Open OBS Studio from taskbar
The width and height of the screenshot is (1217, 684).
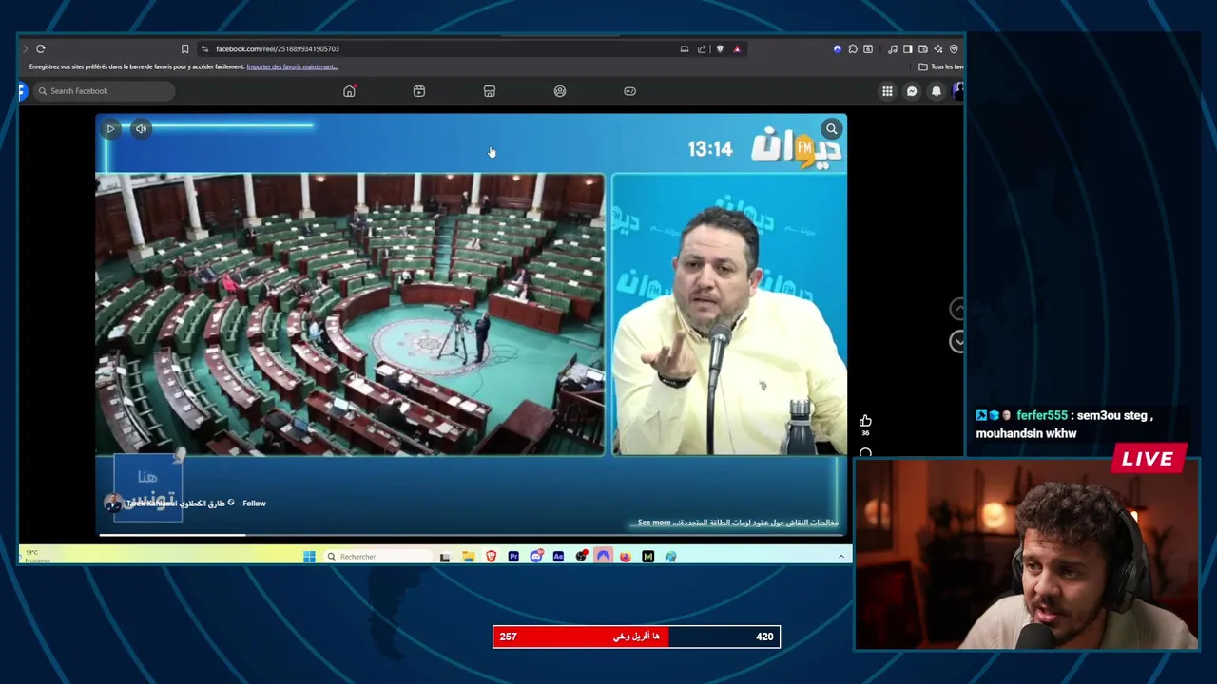(581, 557)
